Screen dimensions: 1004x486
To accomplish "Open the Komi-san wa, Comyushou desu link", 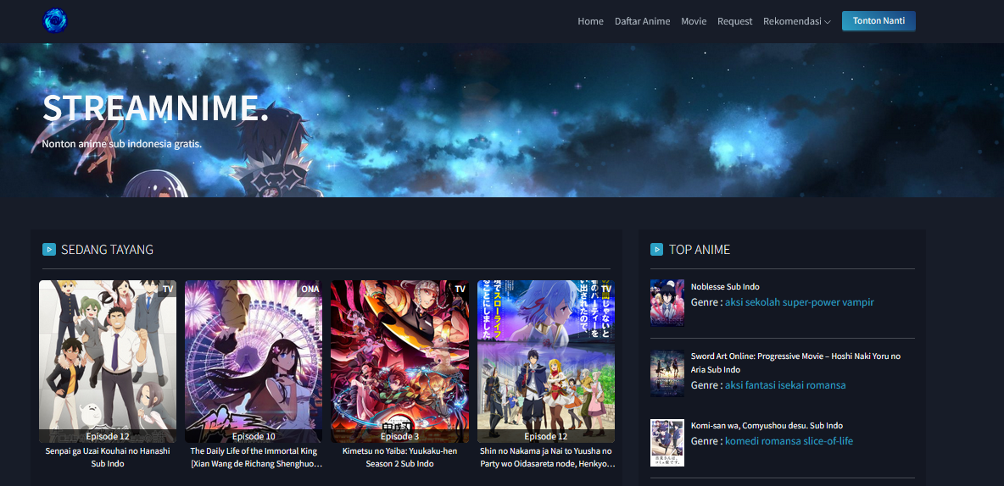I will (x=767, y=425).
